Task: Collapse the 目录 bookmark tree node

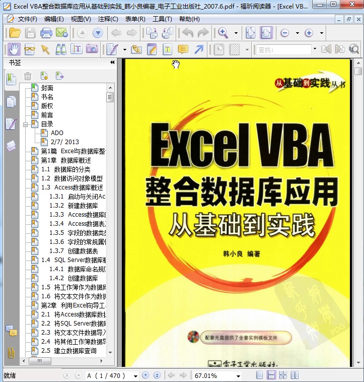Action: (25, 124)
